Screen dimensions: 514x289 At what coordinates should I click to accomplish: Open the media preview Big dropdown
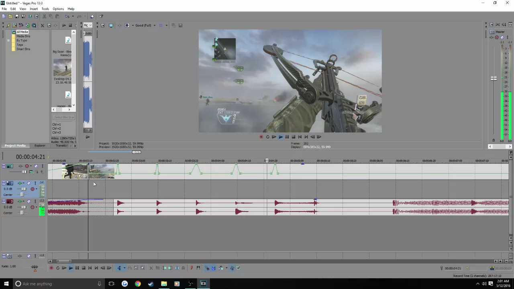(x=88, y=25)
